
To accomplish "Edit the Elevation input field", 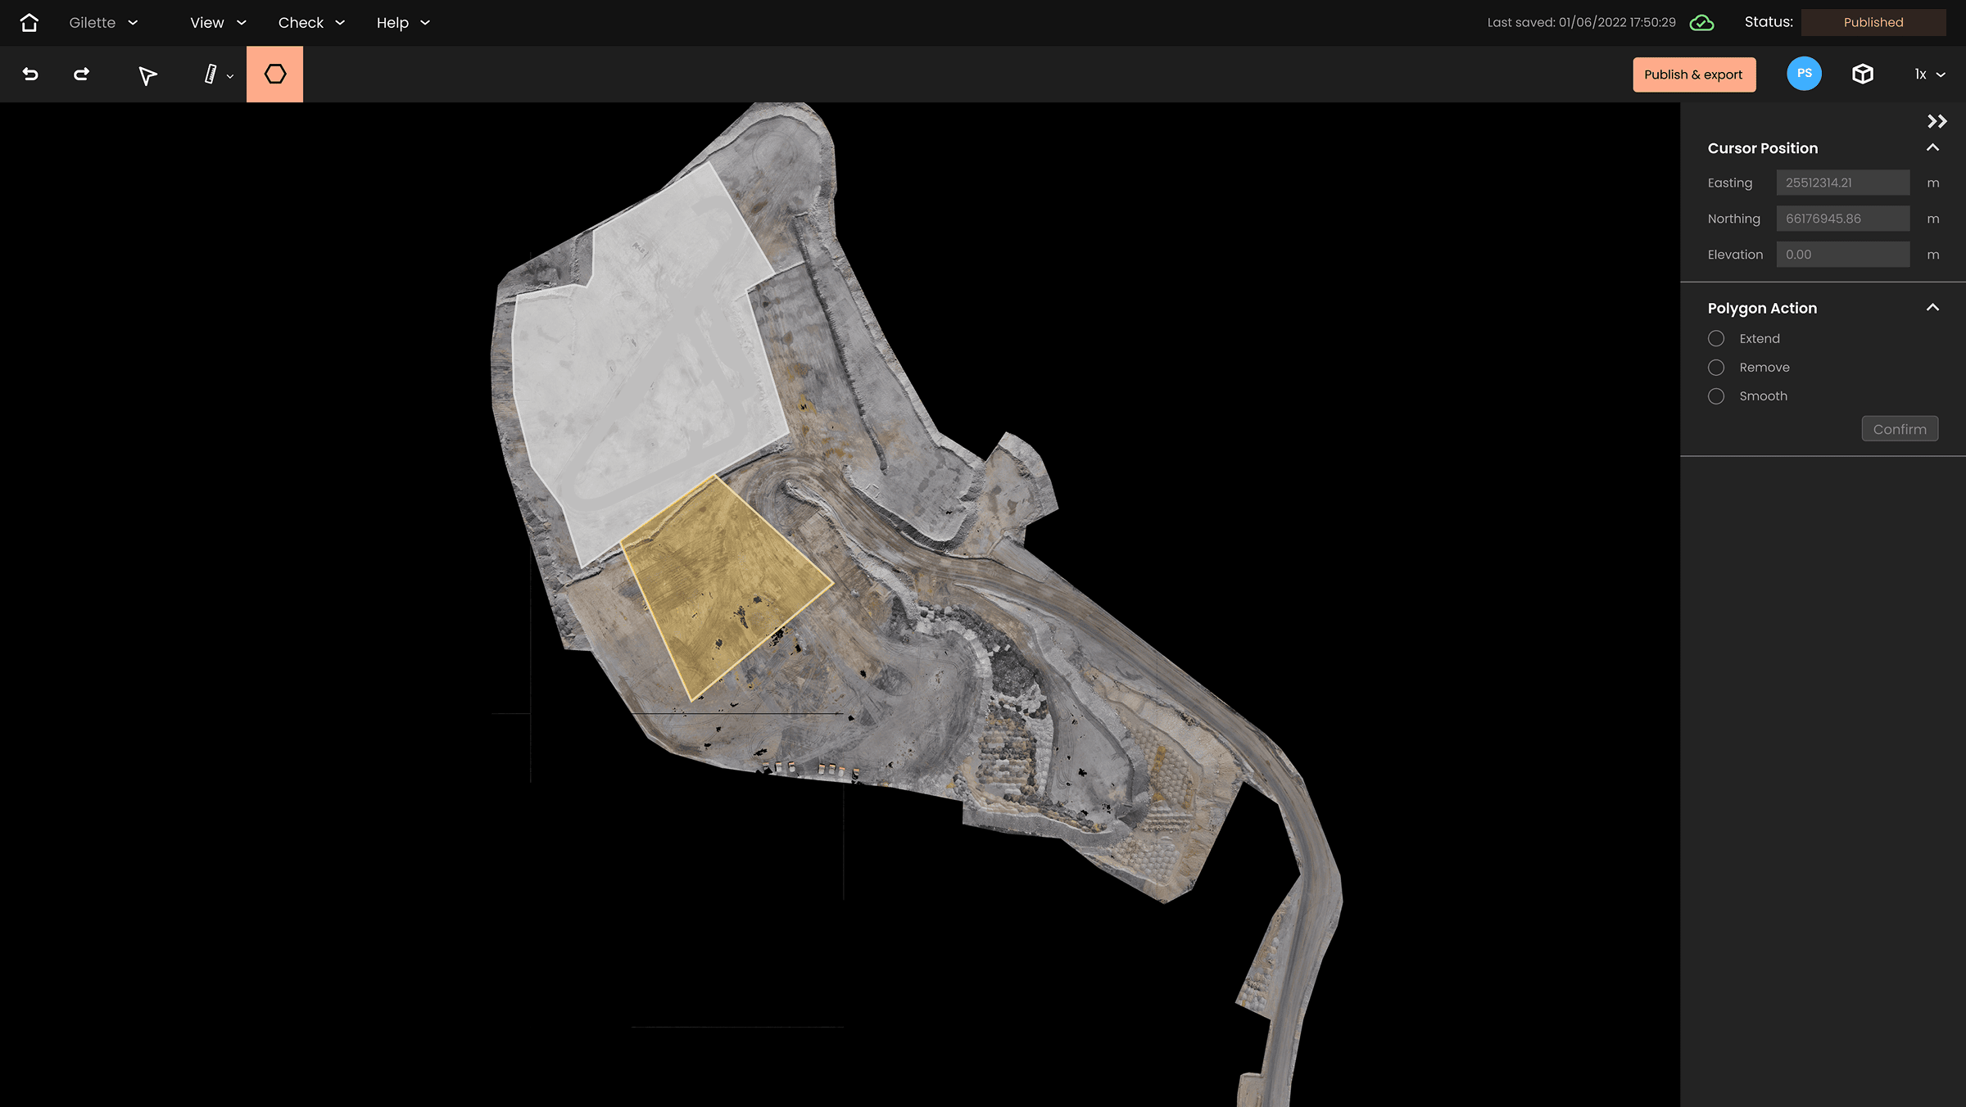I will (x=1842, y=254).
